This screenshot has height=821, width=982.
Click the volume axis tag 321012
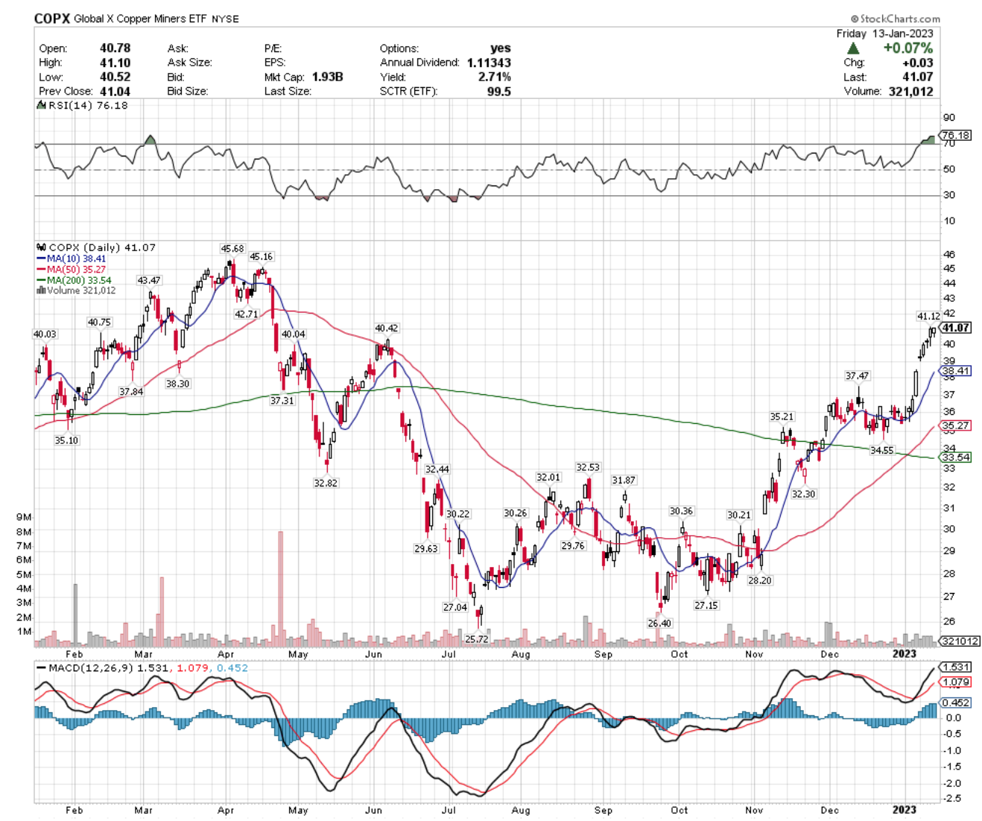[960, 641]
